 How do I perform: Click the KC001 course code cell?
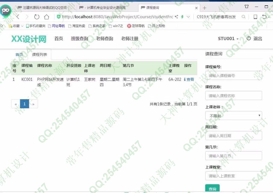27,79
